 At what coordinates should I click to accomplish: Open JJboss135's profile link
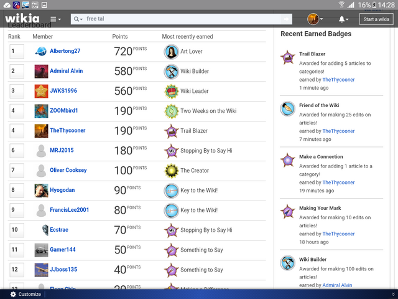click(63, 269)
